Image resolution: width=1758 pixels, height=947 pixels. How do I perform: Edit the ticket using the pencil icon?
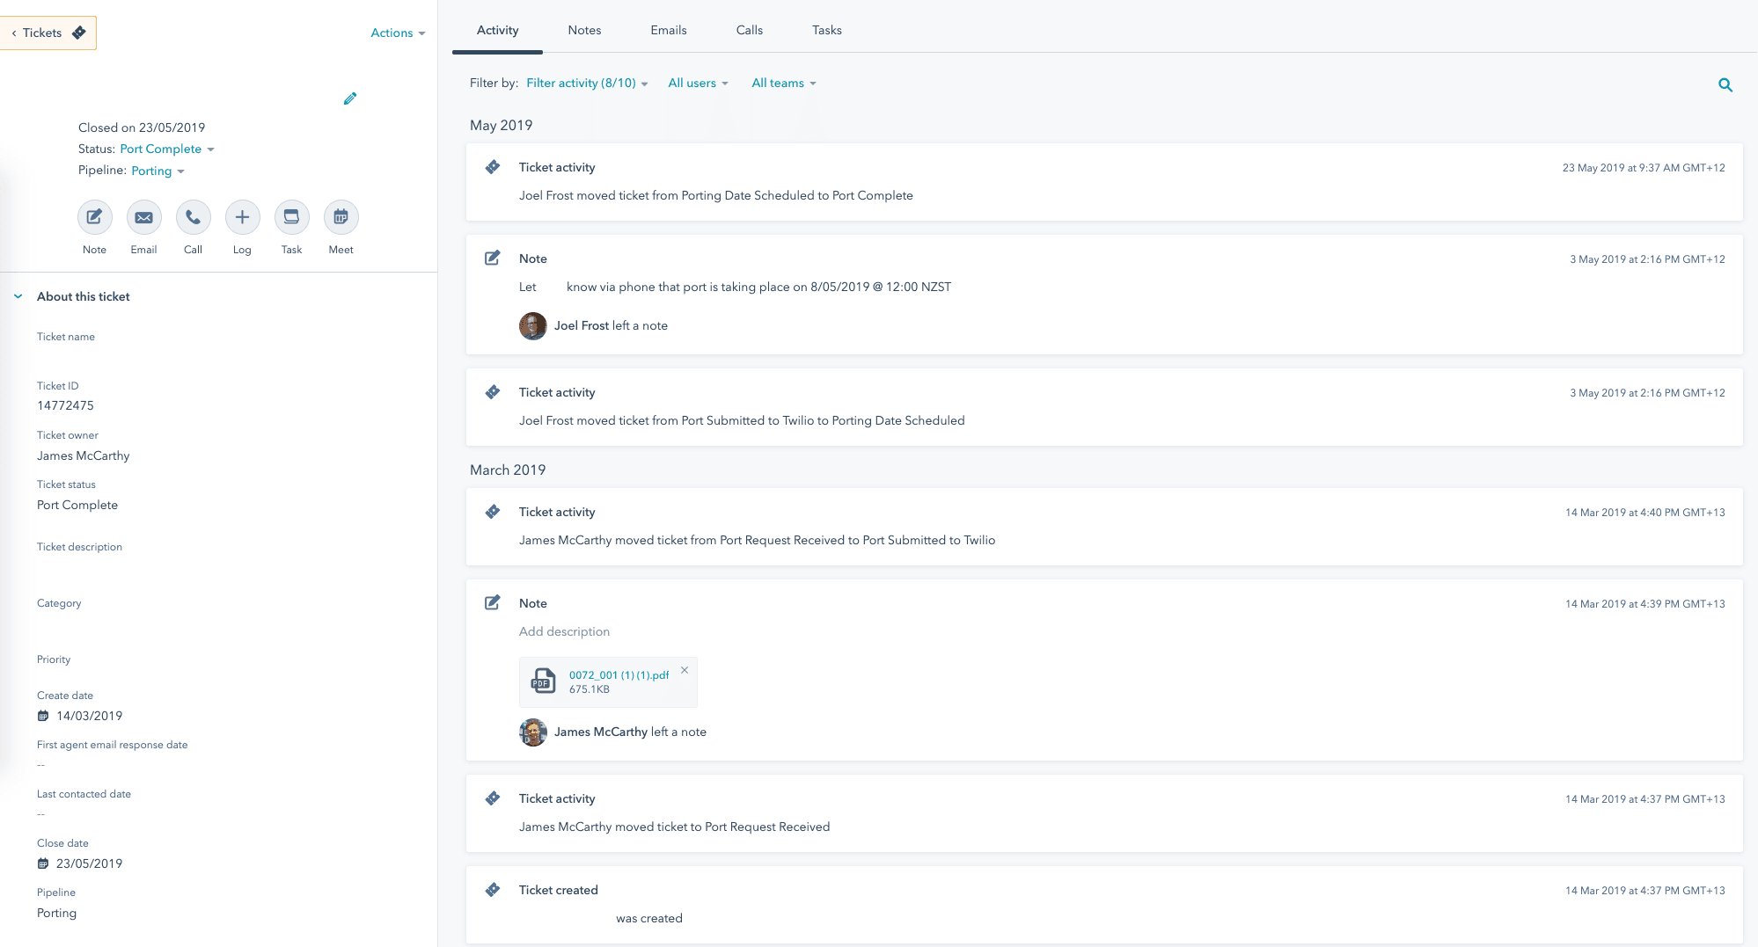(x=350, y=98)
